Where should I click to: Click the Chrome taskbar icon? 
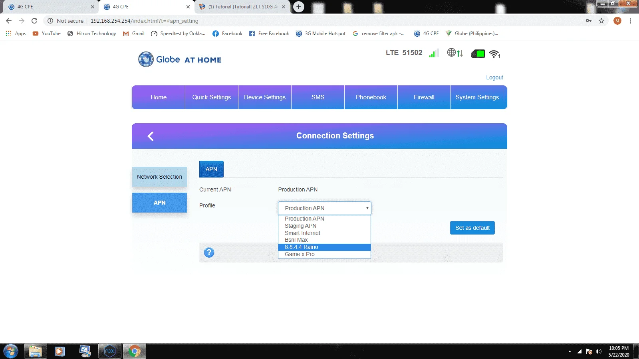[x=135, y=351]
